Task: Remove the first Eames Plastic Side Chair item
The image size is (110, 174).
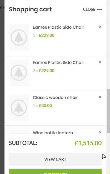Action: tap(100, 27)
